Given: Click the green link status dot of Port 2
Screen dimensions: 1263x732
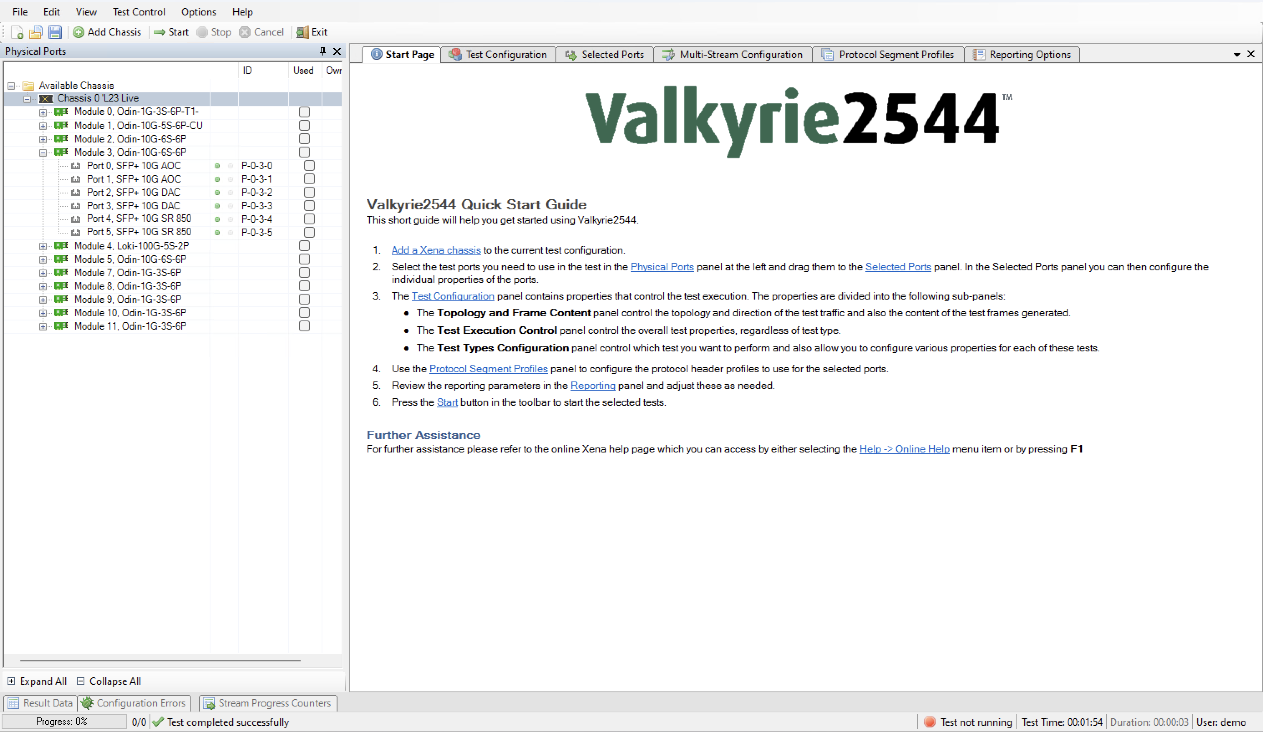Looking at the screenshot, I should click(217, 193).
